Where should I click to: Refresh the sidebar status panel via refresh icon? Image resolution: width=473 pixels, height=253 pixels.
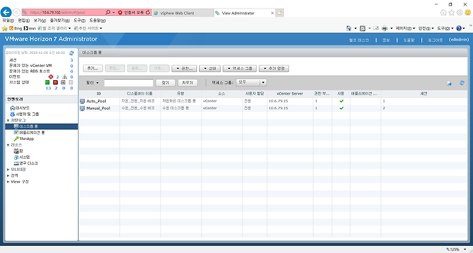click(71, 53)
